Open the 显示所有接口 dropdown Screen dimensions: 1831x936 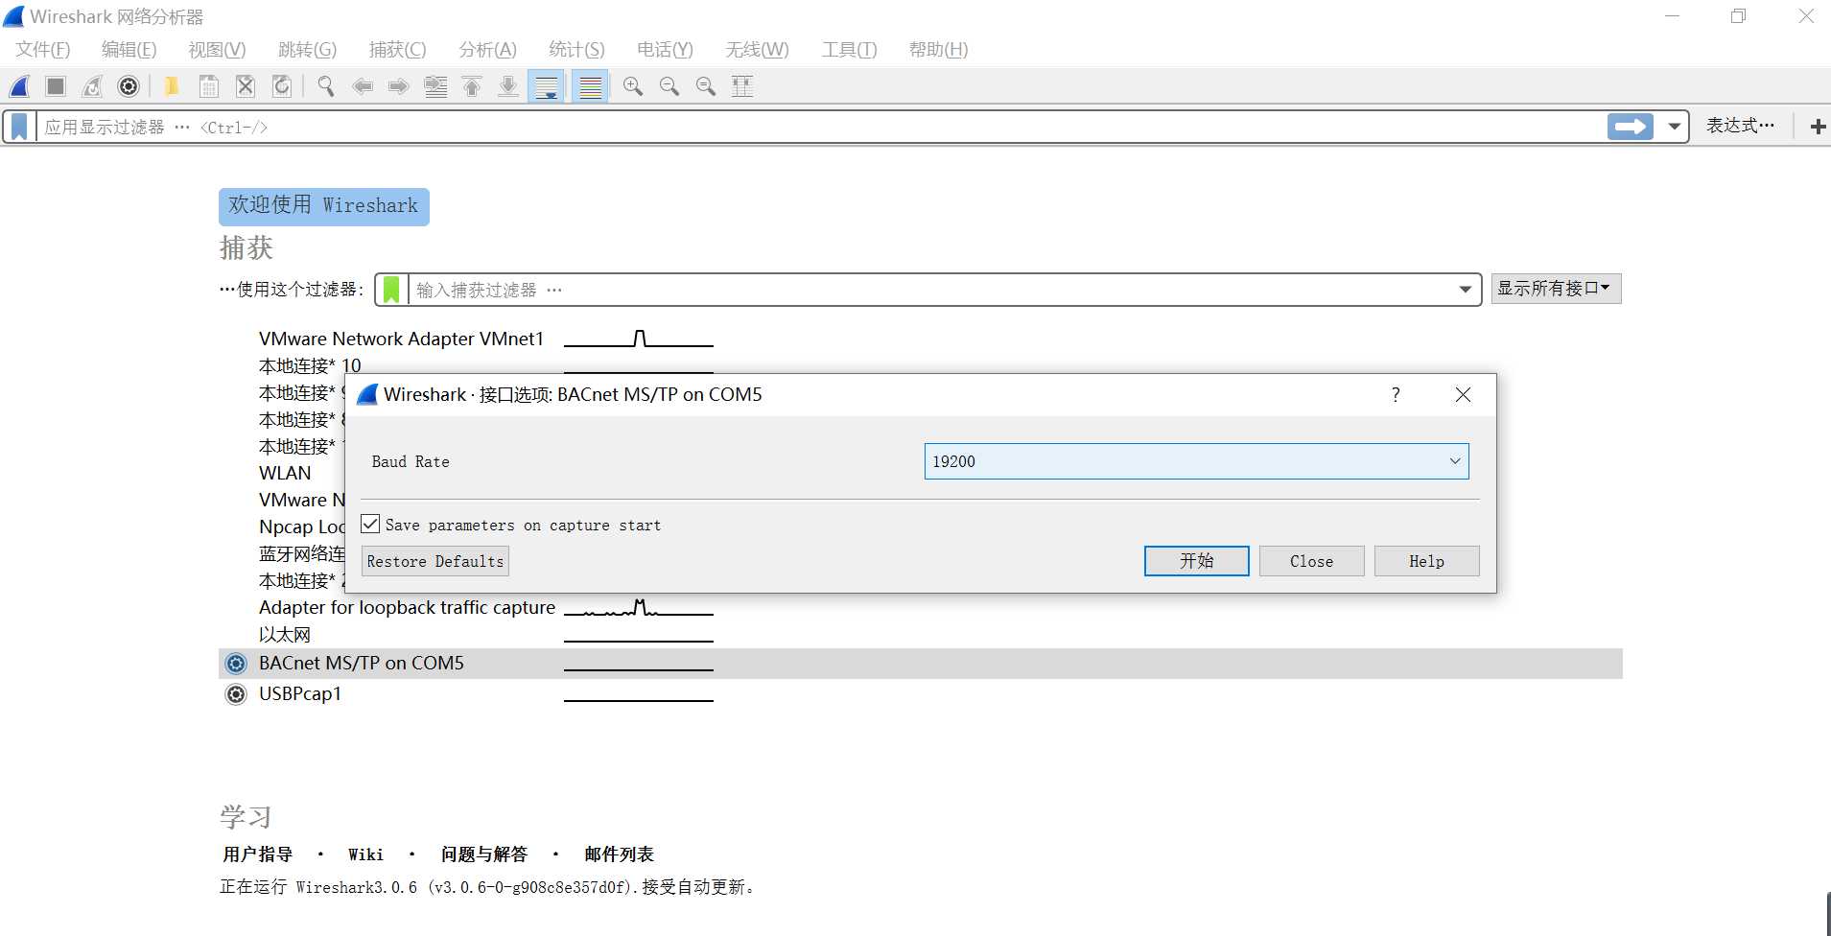pyautogui.click(x=1556, y=289)
